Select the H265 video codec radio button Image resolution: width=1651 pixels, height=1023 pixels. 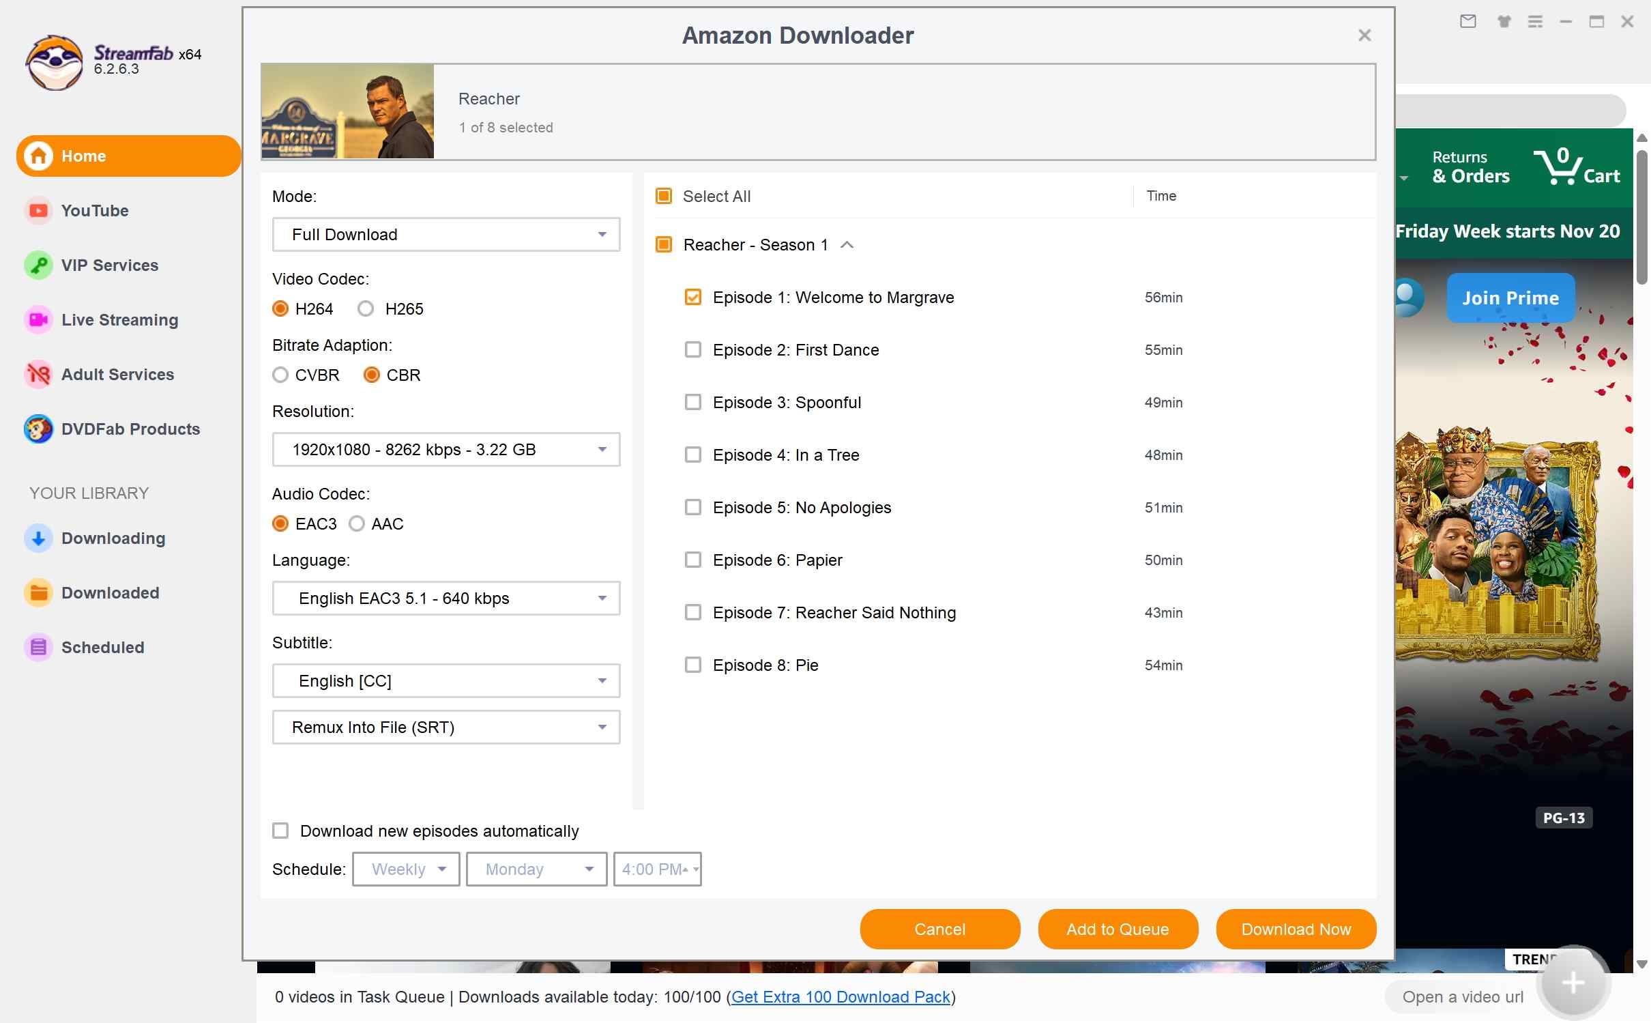coord(366,308)
